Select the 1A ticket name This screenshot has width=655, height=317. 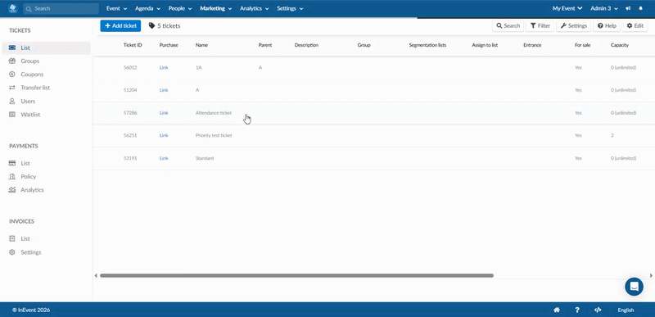coord(198,68)
